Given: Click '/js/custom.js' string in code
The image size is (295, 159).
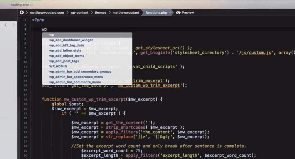Looking at the screenshot, I should tap(255, 53).
